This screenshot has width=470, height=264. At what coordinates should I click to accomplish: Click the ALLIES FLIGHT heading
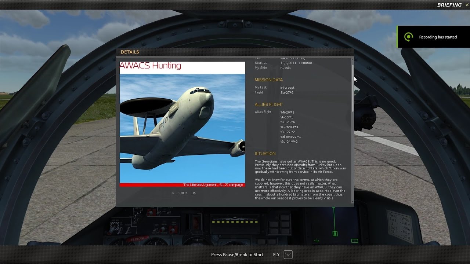coord(269,104)
